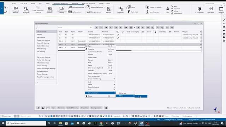Open the View plane dropdown
226x127 pixels.
[176, 116]
